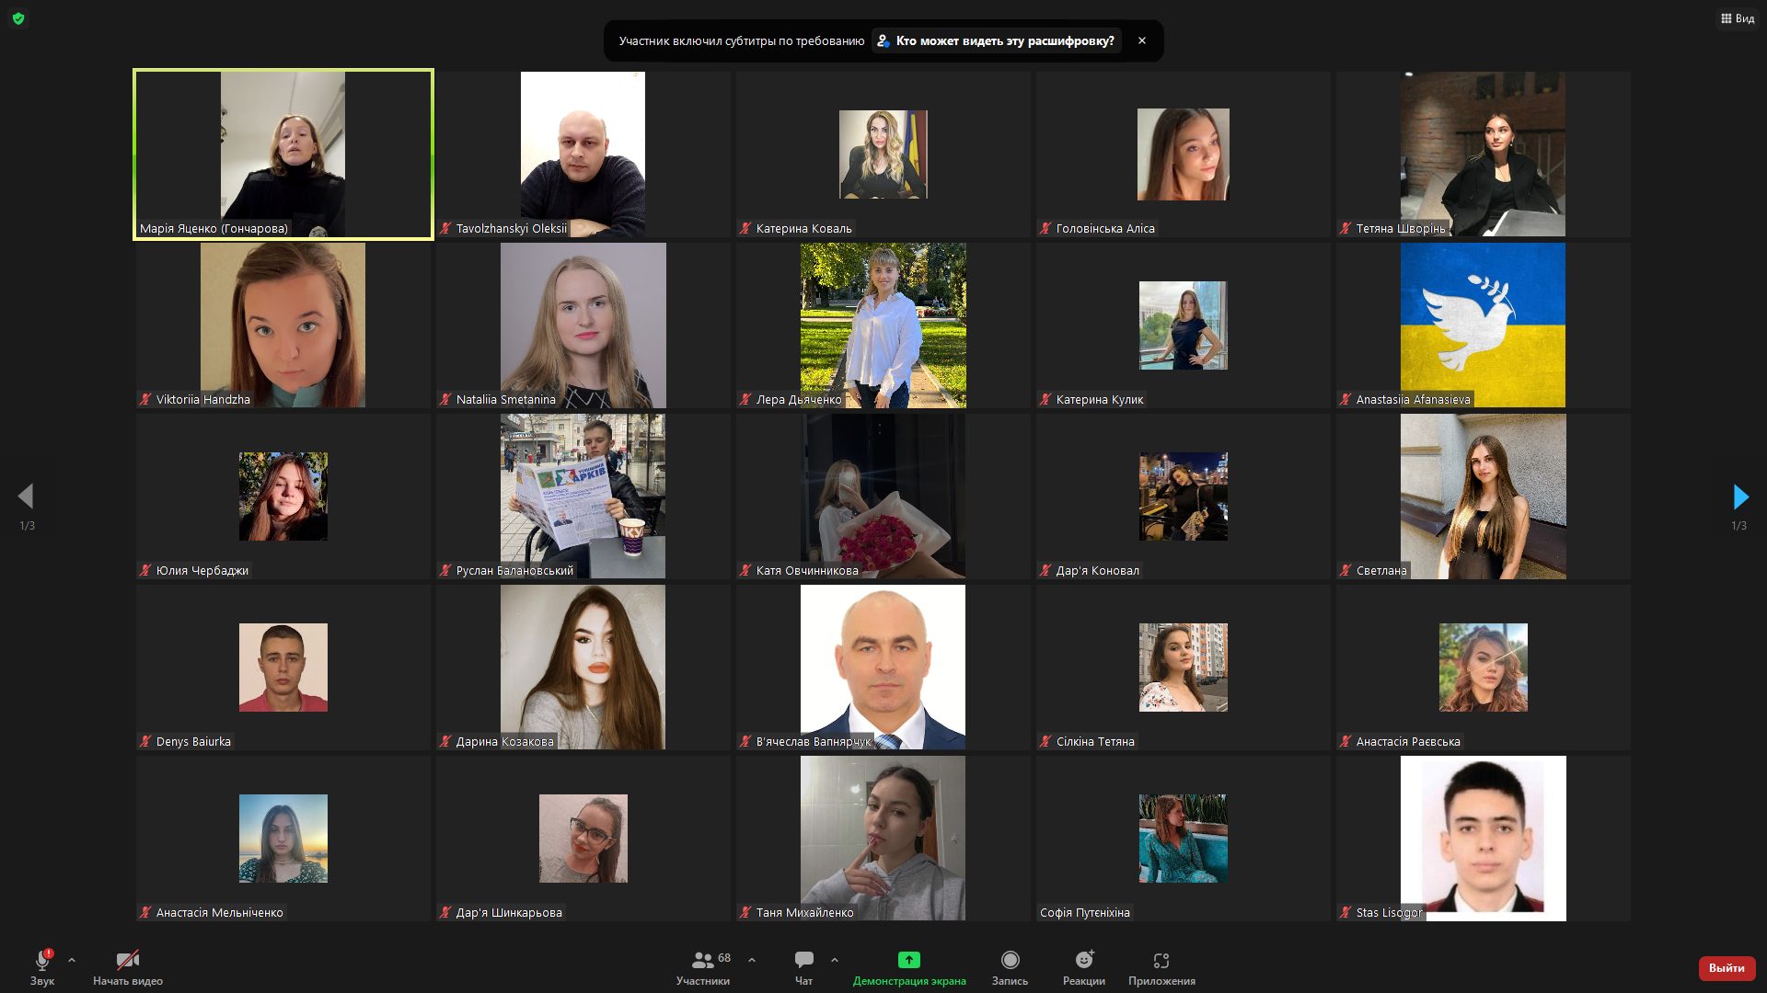
Task: Open the Приложения apps panel
Action: coord(1161,967)
